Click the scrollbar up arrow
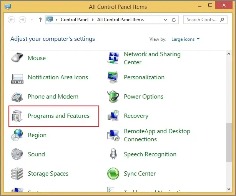The height and width of the screenshot is (196, 236). click(x=229, y=54)
